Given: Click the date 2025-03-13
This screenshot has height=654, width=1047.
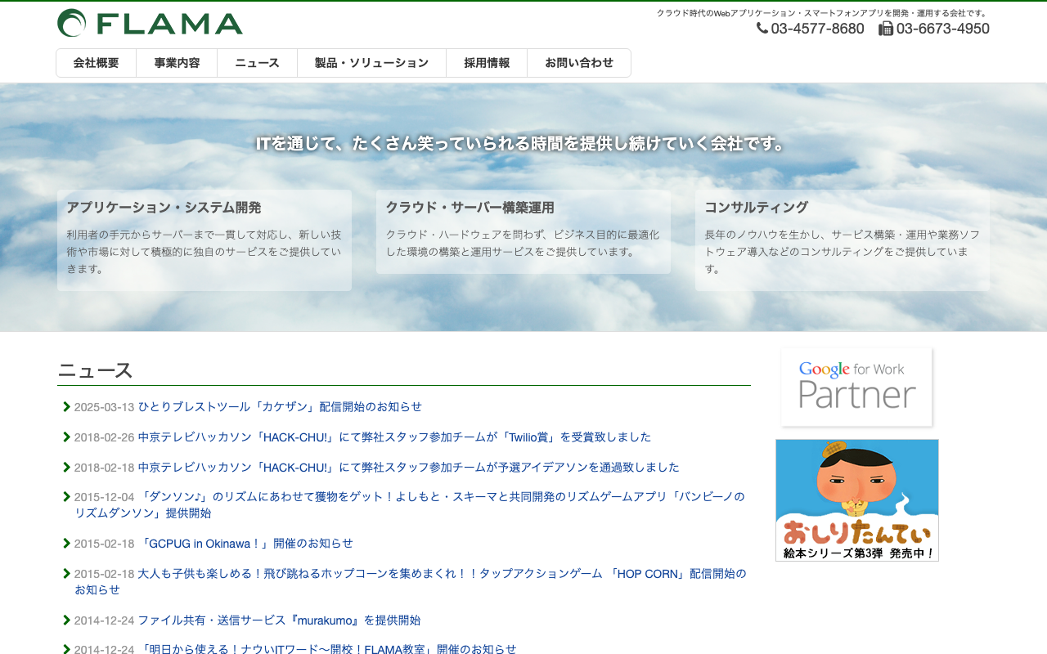Looking at the screenshot, I should (x=104, y=407).
